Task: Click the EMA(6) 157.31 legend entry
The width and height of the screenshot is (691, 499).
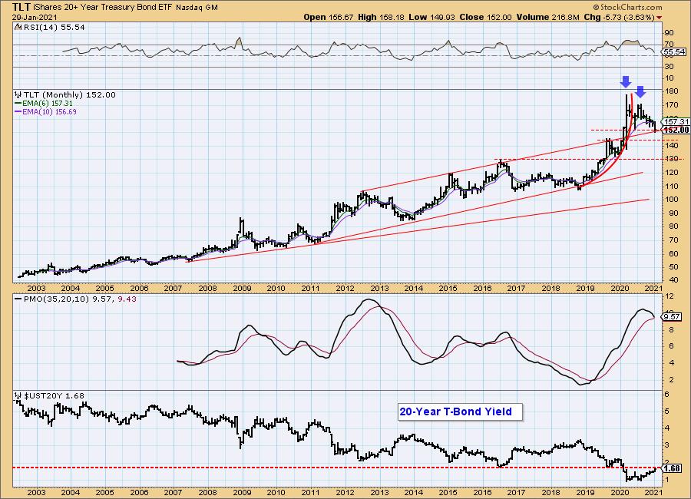Action: click(x=48, y=103)
